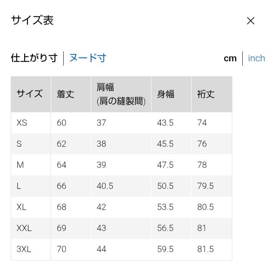Click the XXL size row label

[24, 228]
